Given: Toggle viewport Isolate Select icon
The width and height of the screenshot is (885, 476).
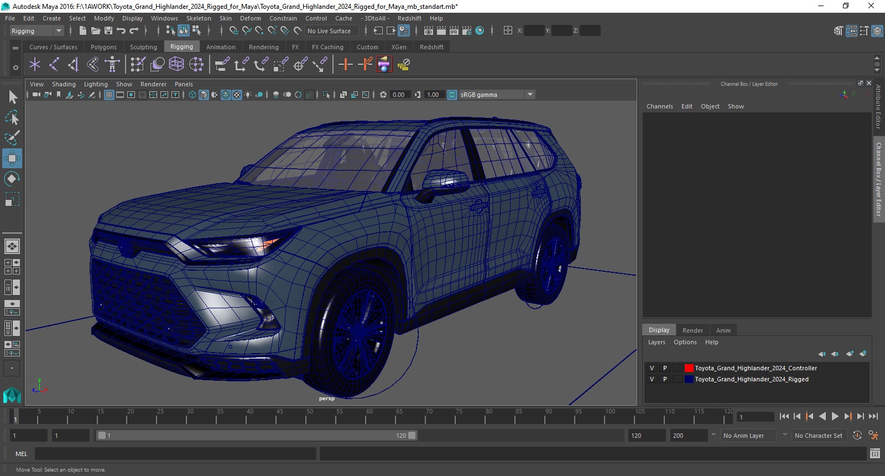Looking at the screenshot, I should tap(327, 95).
